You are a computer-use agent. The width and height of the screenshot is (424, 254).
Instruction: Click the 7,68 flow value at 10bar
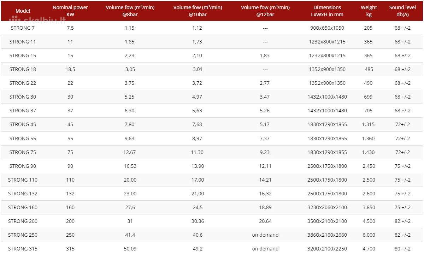[197, 124]
